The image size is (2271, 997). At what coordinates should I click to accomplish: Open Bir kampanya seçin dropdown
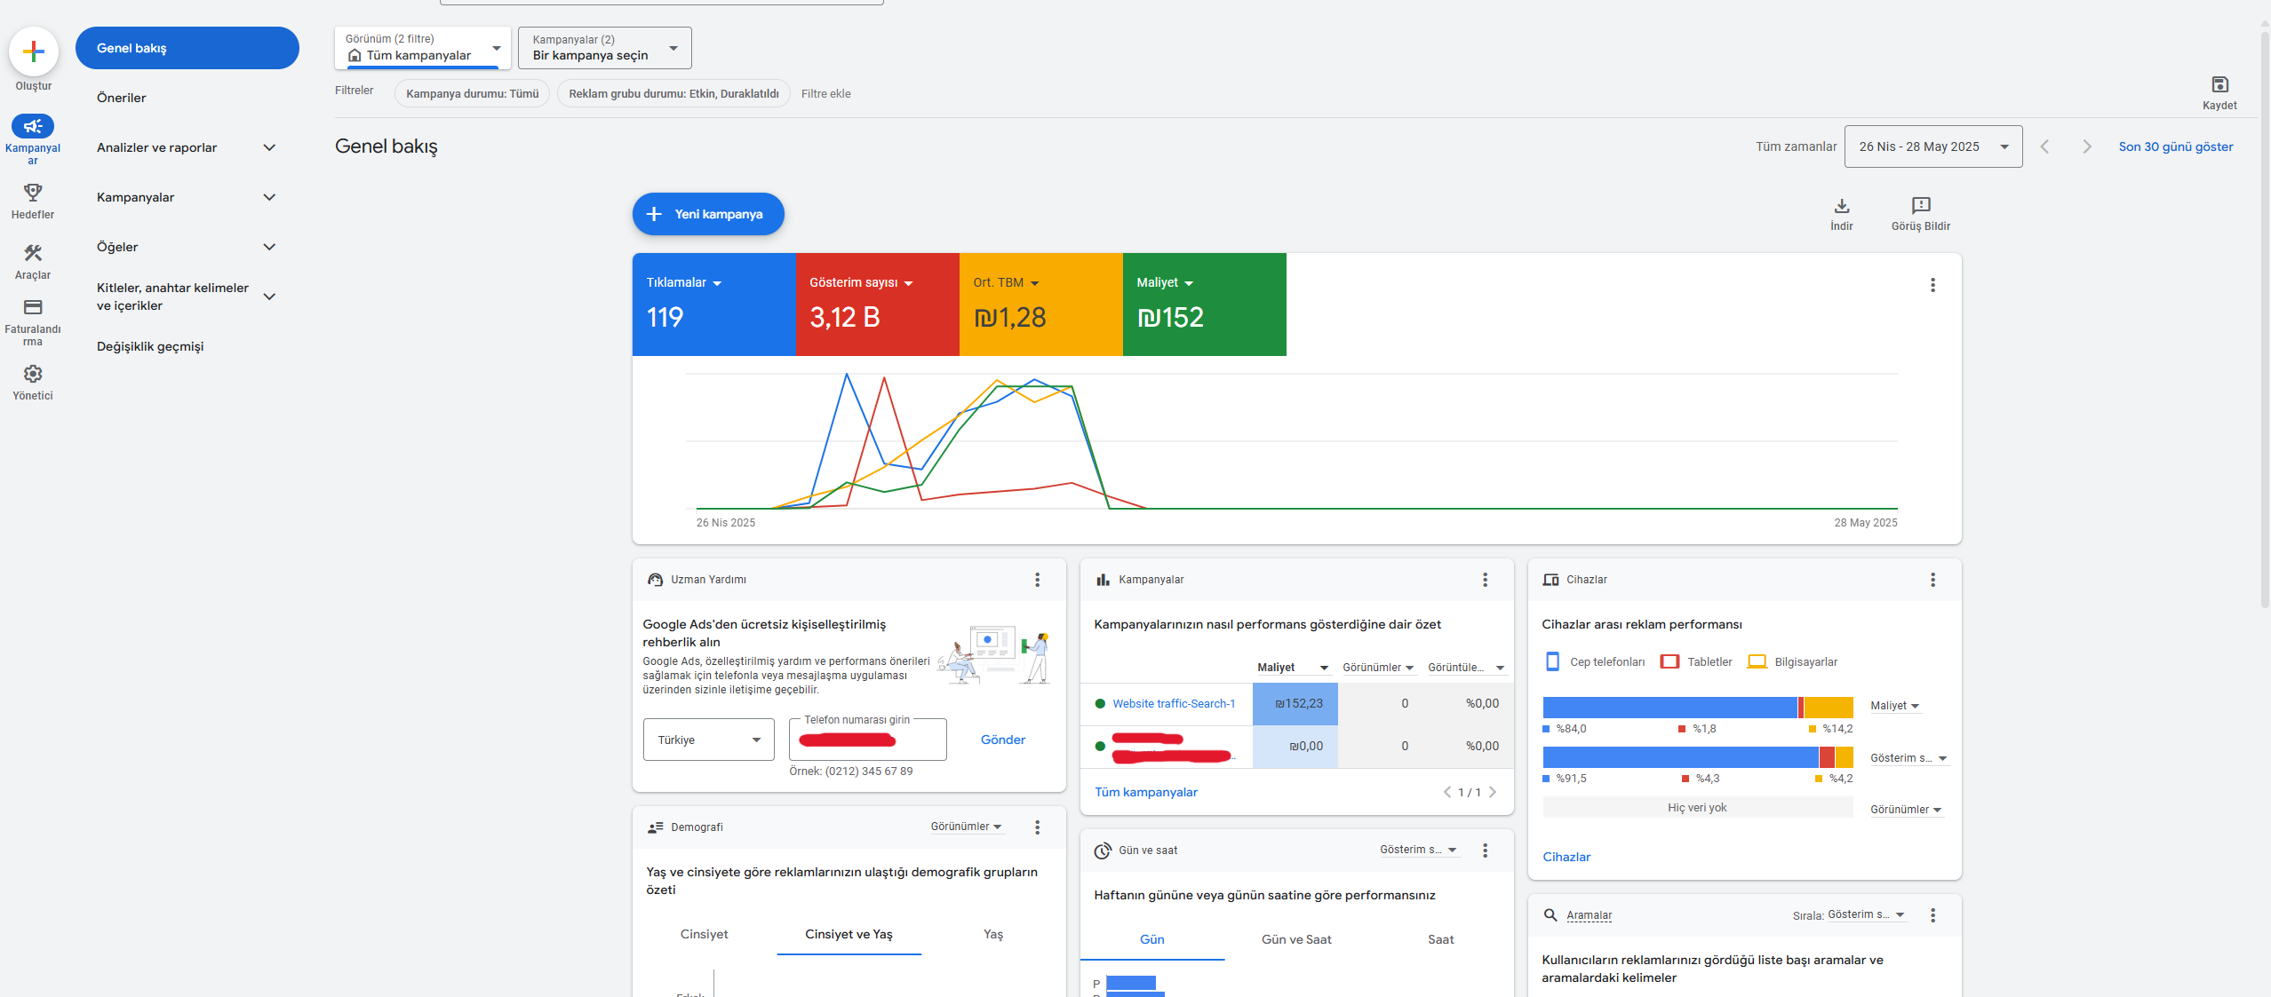click(604, 48)
